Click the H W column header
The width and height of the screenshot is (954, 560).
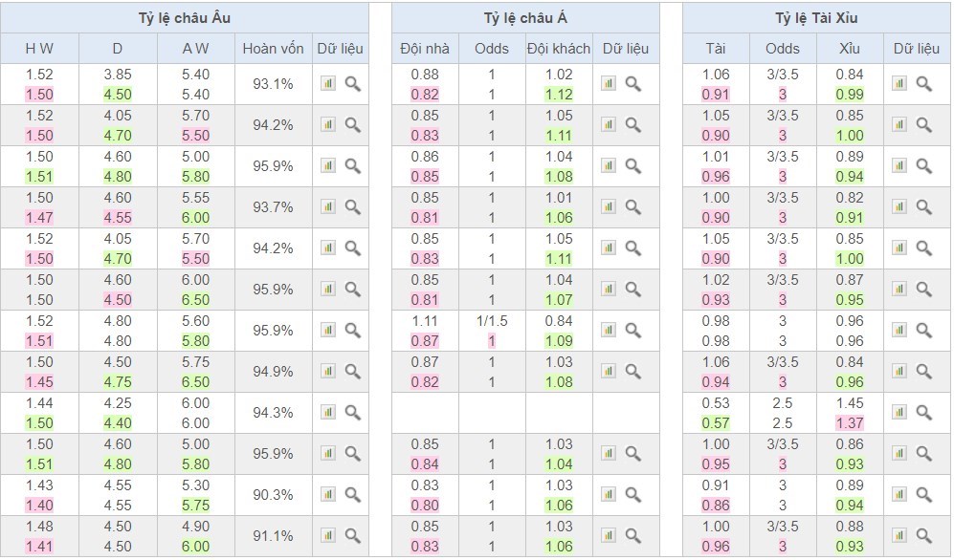coord(39,49)
